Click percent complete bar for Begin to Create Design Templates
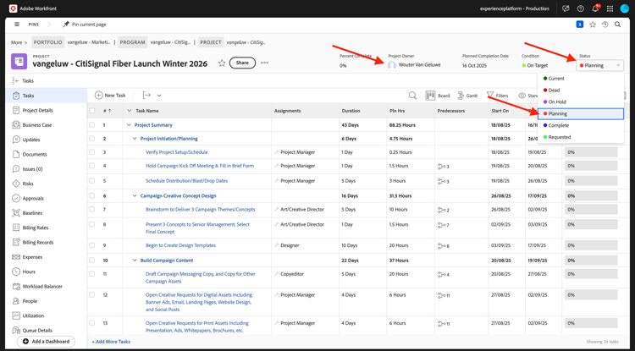The height and width of the screenshot is (351, 635). 591,245
